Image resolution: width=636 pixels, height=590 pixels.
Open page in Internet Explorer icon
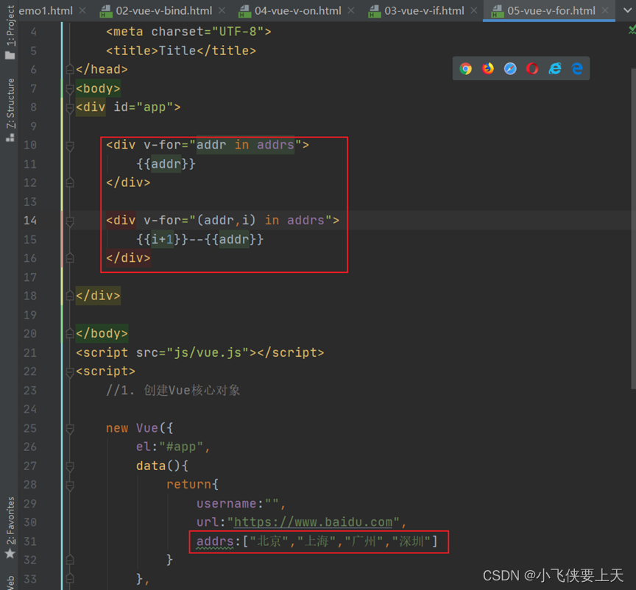click(555, 69)
